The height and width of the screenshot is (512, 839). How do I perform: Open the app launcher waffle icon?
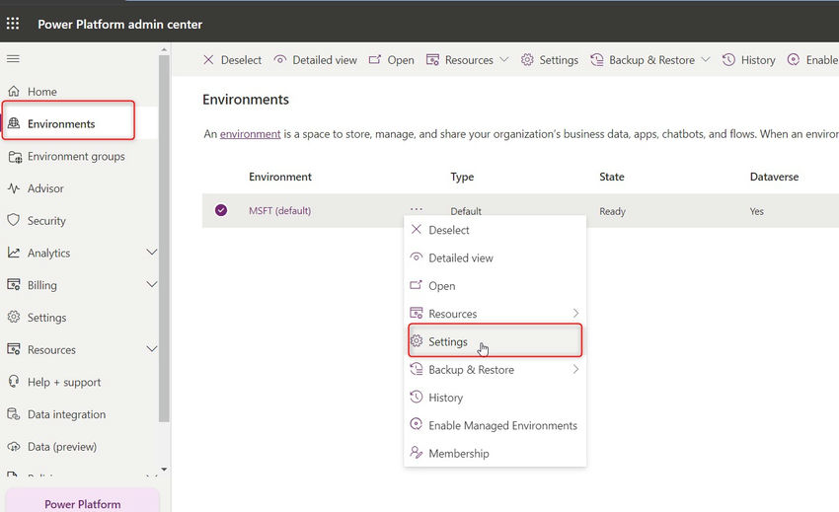click(13, 23)
